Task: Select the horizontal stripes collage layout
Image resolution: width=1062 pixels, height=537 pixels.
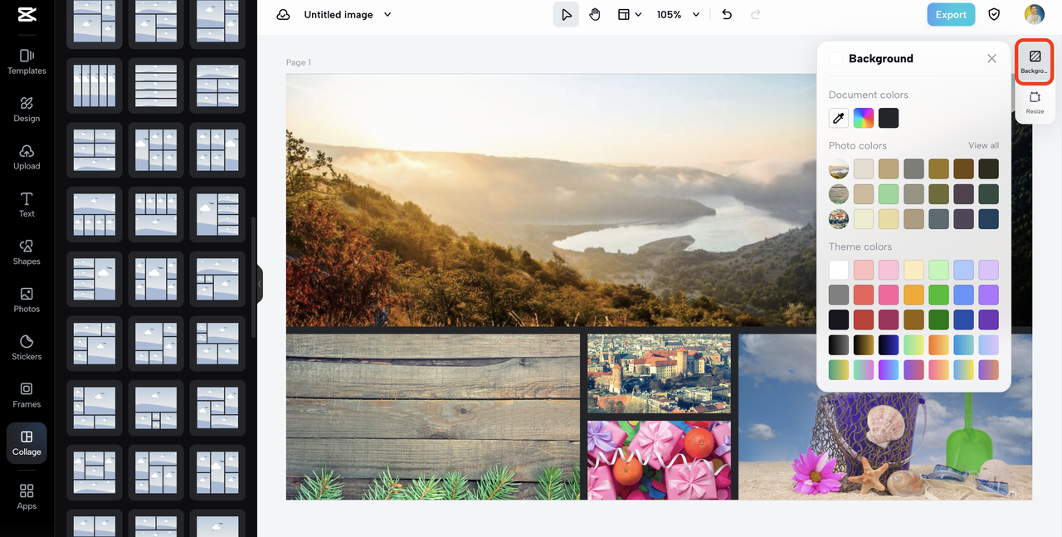Action: coord(156,85)
